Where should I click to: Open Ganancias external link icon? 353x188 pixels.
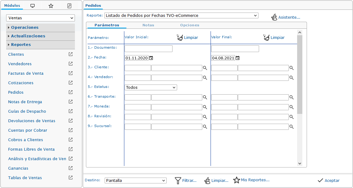[71, 168]
